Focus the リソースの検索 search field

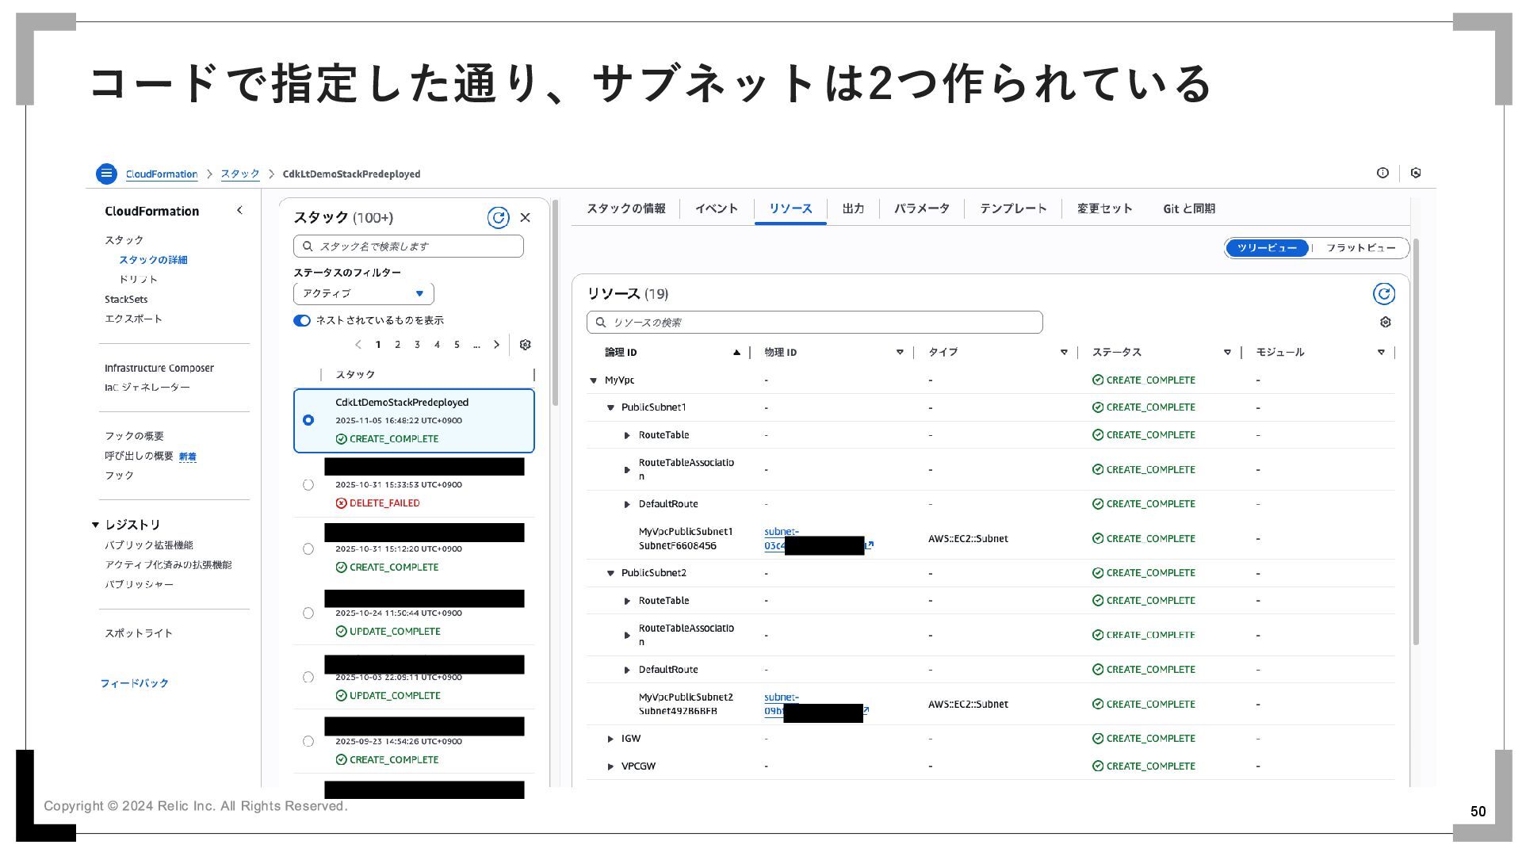[x=814, y=323]
